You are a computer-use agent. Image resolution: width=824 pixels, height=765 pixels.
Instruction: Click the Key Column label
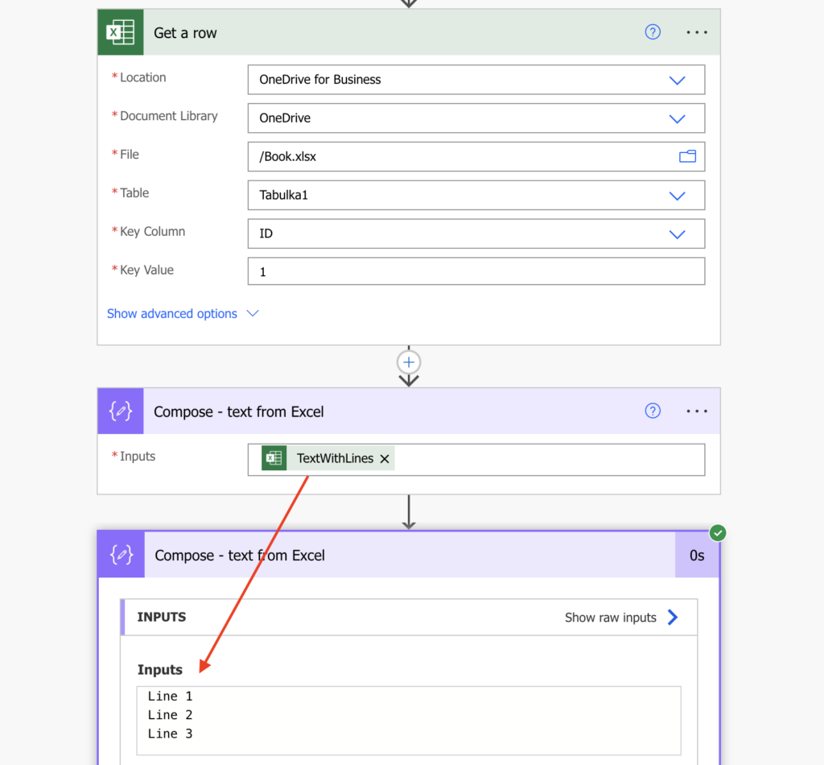pyautogui.click(x=152, y=231)
